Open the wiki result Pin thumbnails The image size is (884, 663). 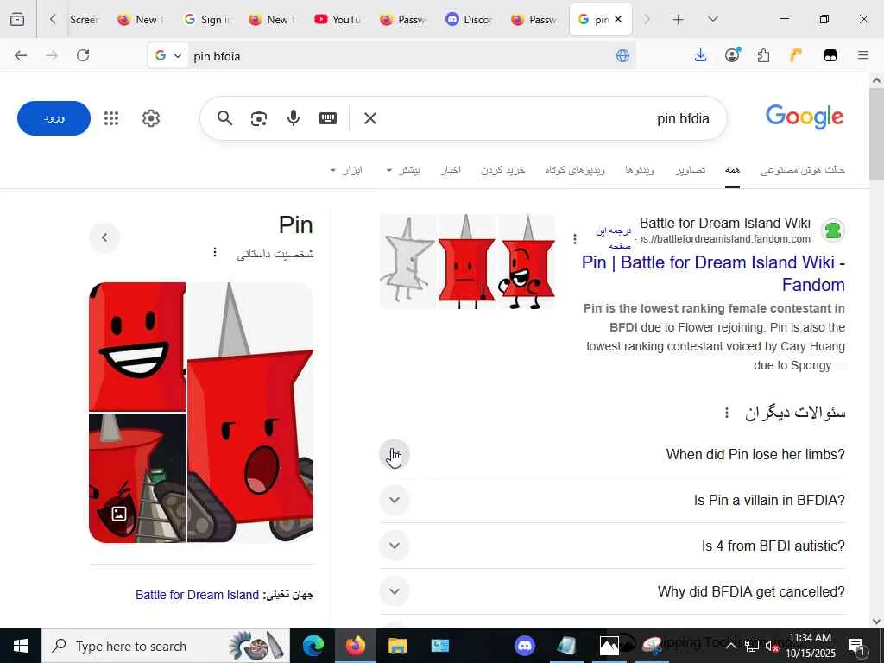click(x=467, y=261)
